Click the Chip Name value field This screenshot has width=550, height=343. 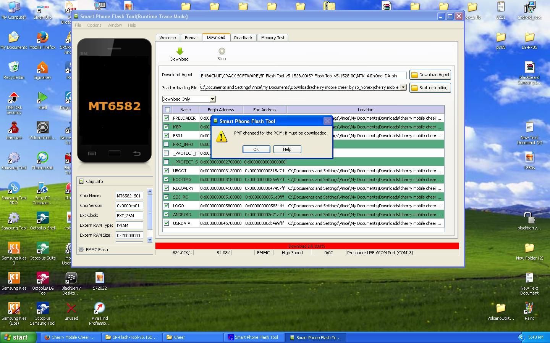[x=129, y=196]
